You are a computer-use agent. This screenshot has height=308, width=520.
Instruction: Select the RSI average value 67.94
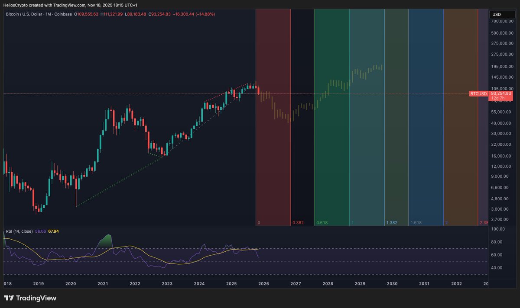[53, 231]
